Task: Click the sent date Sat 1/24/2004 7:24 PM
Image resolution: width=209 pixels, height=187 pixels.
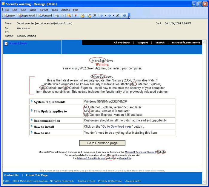Action: (x=178, y=23)
